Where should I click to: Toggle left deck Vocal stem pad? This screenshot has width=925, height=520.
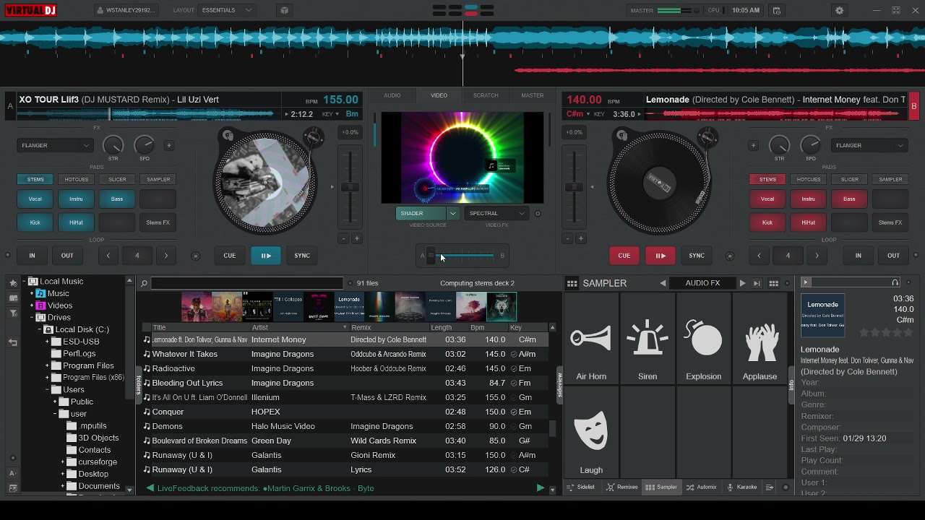pos(35,199)
